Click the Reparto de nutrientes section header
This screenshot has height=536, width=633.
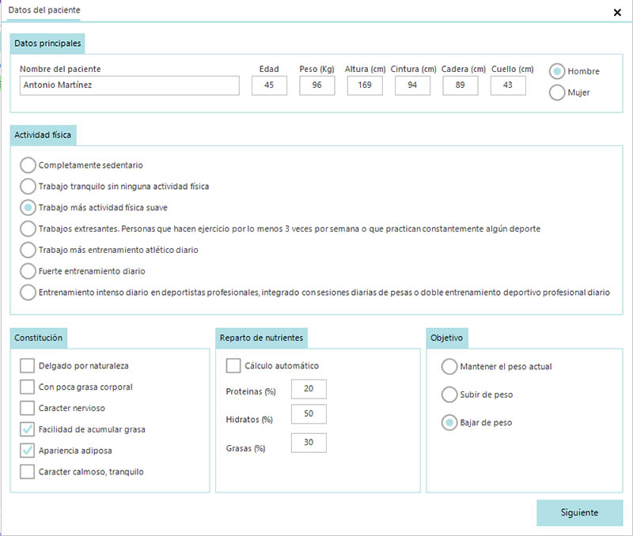click(261, 338)
